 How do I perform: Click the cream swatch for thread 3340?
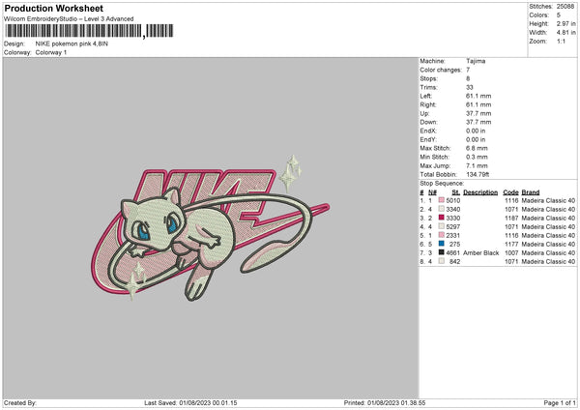point(442,209)
